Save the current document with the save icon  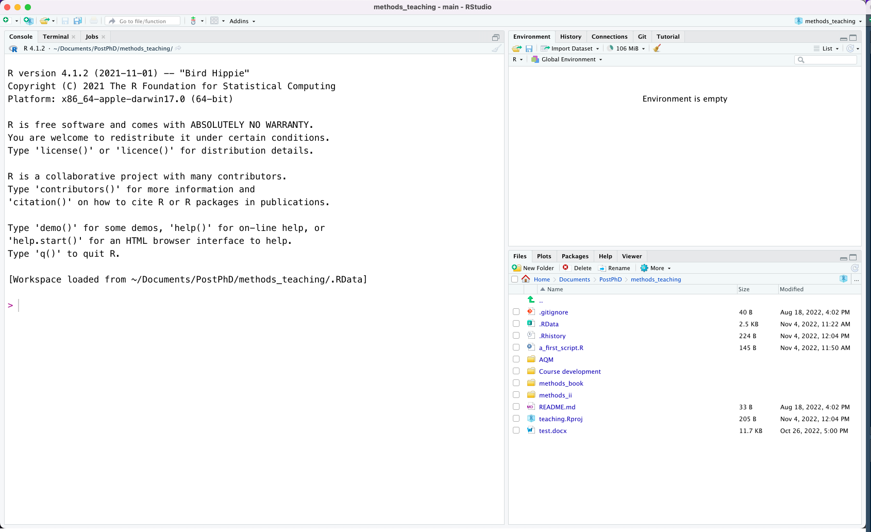point(65,21)
